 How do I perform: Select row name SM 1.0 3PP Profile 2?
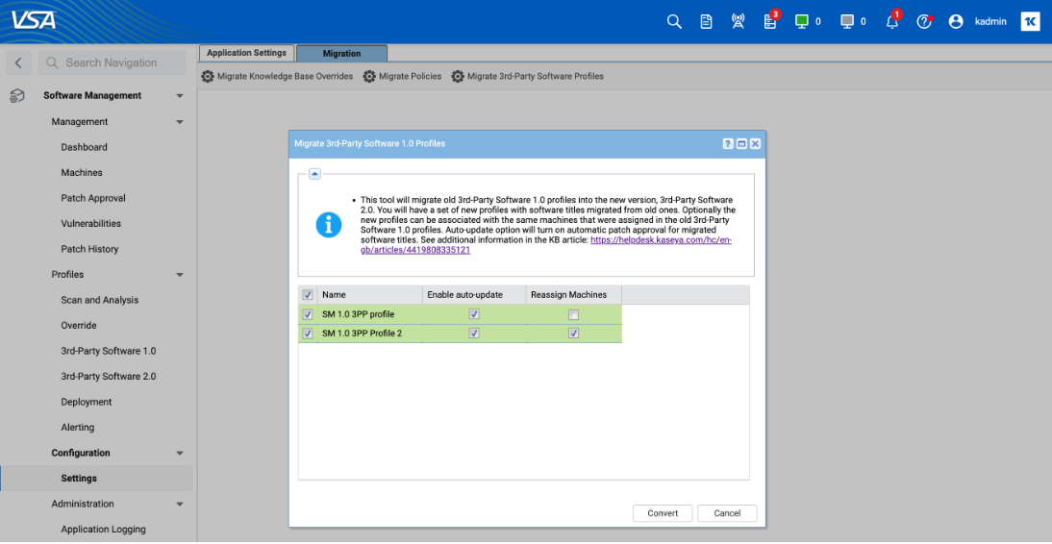click(x=363, y=334)
